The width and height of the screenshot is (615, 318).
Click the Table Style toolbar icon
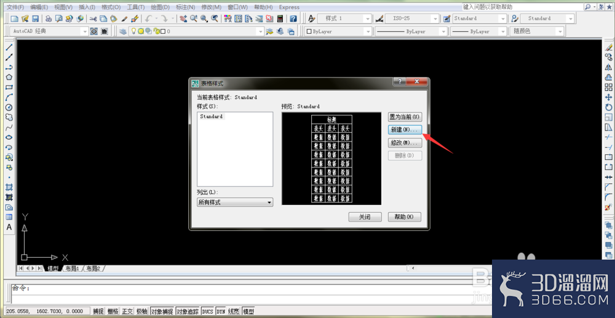446,18
